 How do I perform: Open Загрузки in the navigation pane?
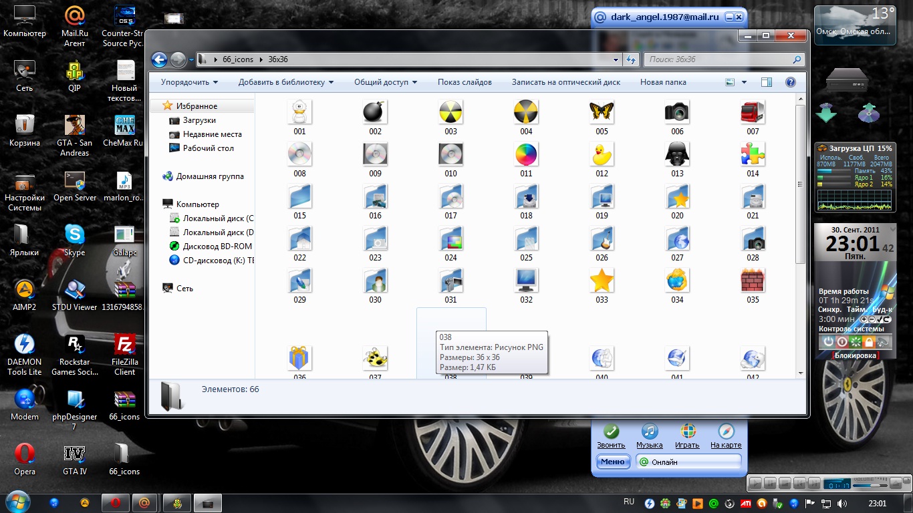199,120
